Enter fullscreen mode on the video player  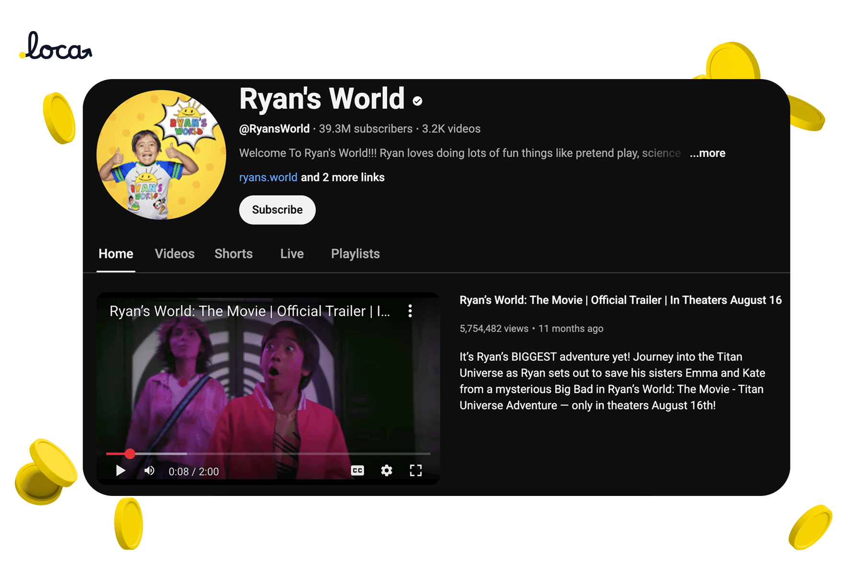click(x=416, y=471)
